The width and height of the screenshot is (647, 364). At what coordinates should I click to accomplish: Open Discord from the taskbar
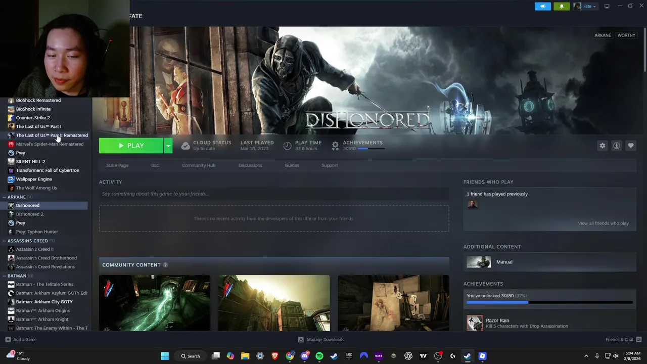pyautogui.click(x=304, y=356)
